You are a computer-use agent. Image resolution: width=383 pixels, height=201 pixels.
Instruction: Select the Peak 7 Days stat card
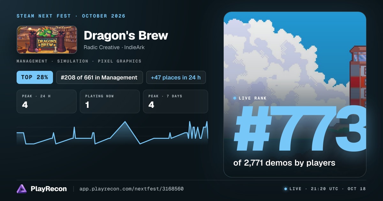click(x=176, y=101)
